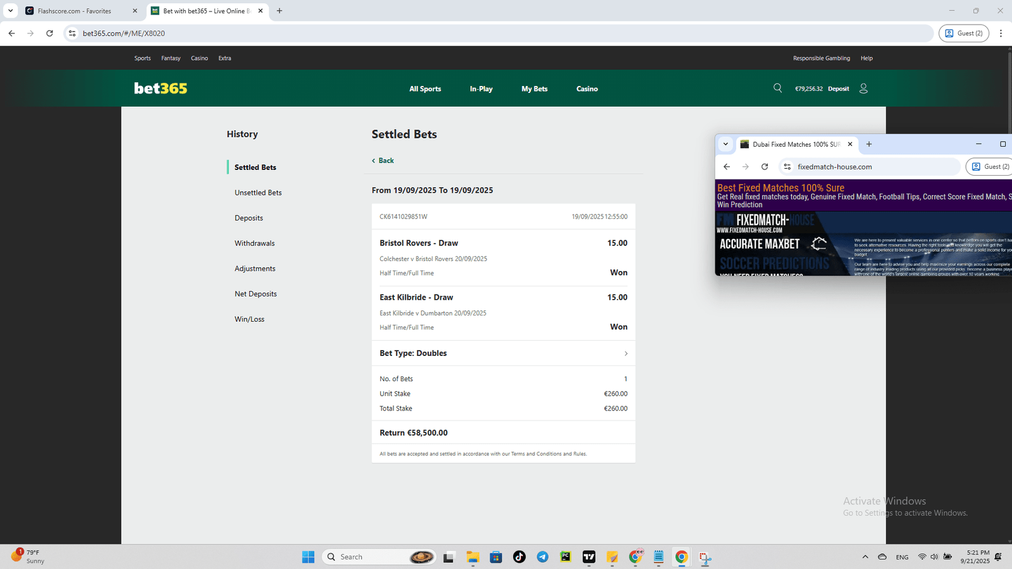Open the tab search dropdown in Chrome

pyautogui.click(x=11, y=11)
